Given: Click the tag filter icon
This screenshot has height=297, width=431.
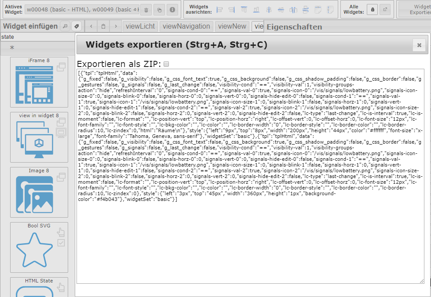Looking at the screenshot, I should [x=77, y=26].
